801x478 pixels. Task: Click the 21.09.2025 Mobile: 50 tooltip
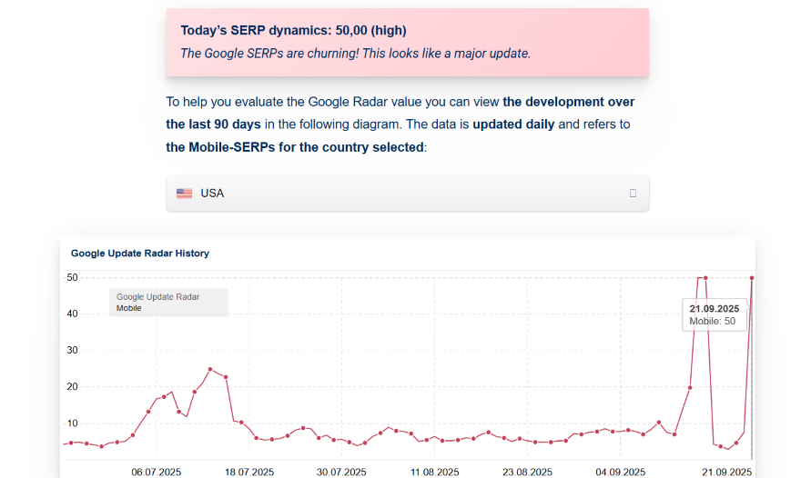(715, 314)
